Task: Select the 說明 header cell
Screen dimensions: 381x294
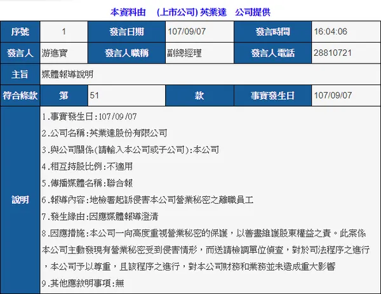Action: click(x=20, y=200)
